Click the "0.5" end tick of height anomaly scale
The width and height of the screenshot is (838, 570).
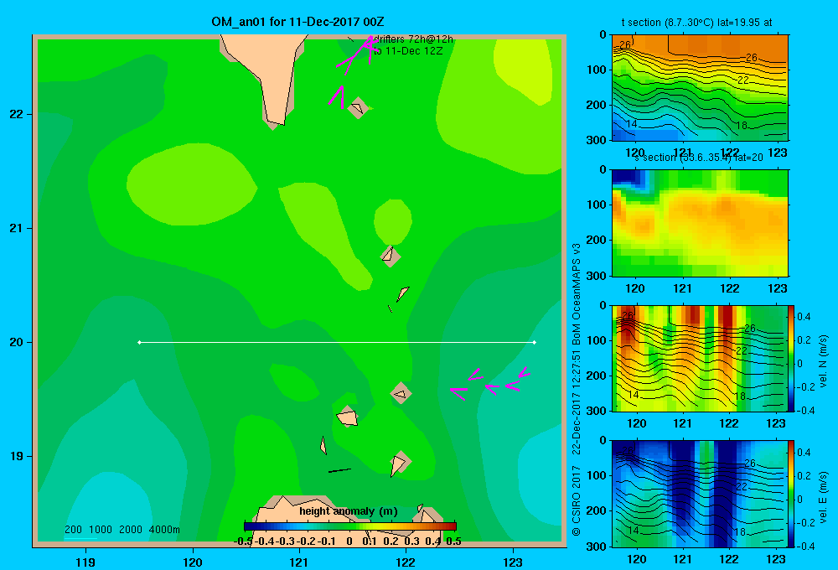[453, 541]
